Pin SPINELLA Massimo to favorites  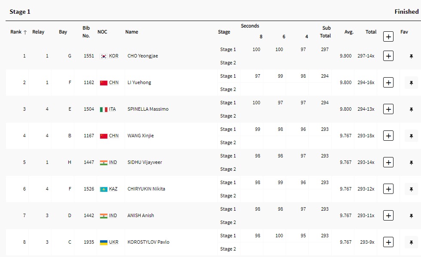coord(411,109)
